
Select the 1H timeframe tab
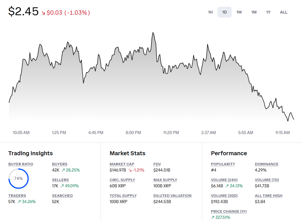tap(210, 12)
